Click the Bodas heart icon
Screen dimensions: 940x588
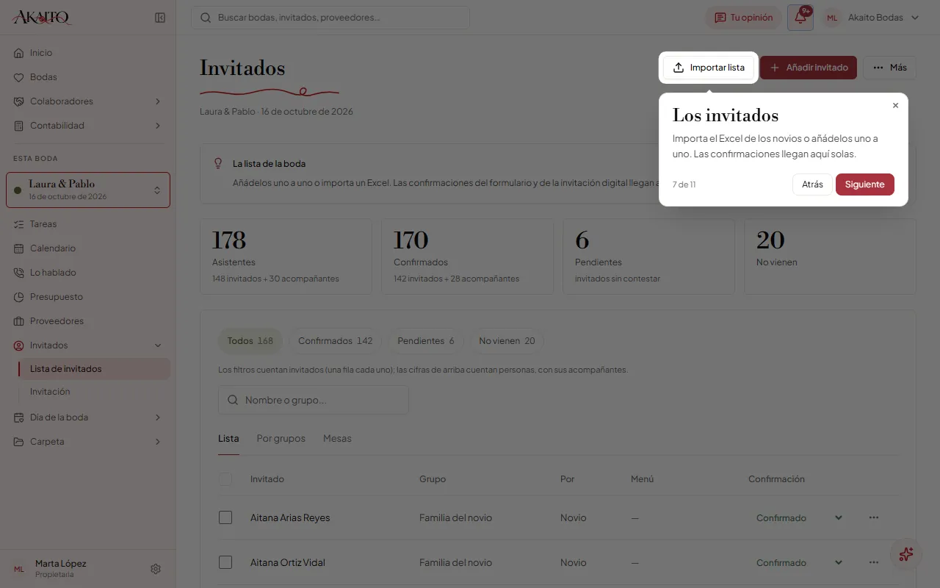[19, 77]
